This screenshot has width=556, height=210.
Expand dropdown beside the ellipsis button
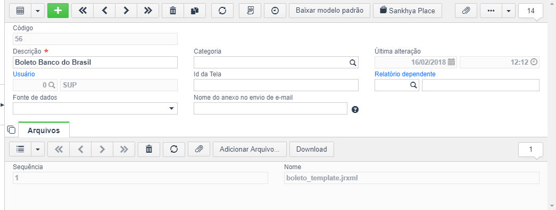point(509,11)
